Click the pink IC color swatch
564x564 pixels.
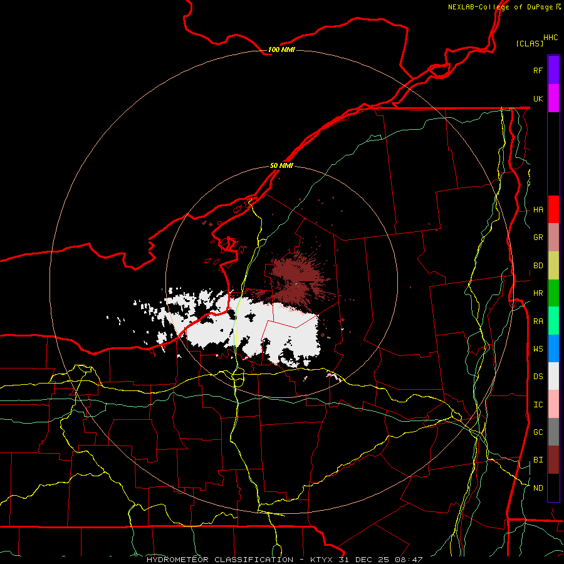[x=553, y=404]
